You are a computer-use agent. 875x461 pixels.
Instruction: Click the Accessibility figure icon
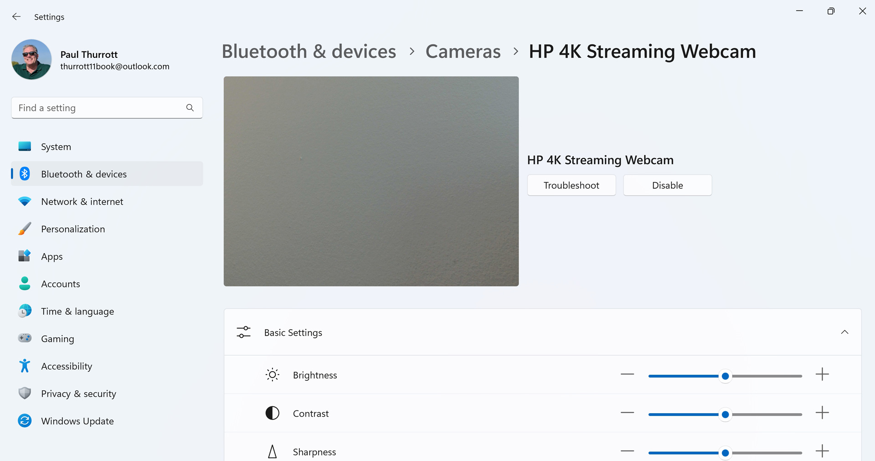point(25,366)
